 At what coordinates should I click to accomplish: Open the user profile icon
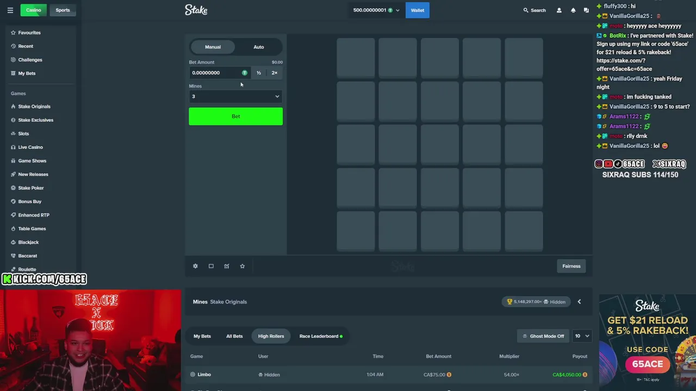click(559, 10)
